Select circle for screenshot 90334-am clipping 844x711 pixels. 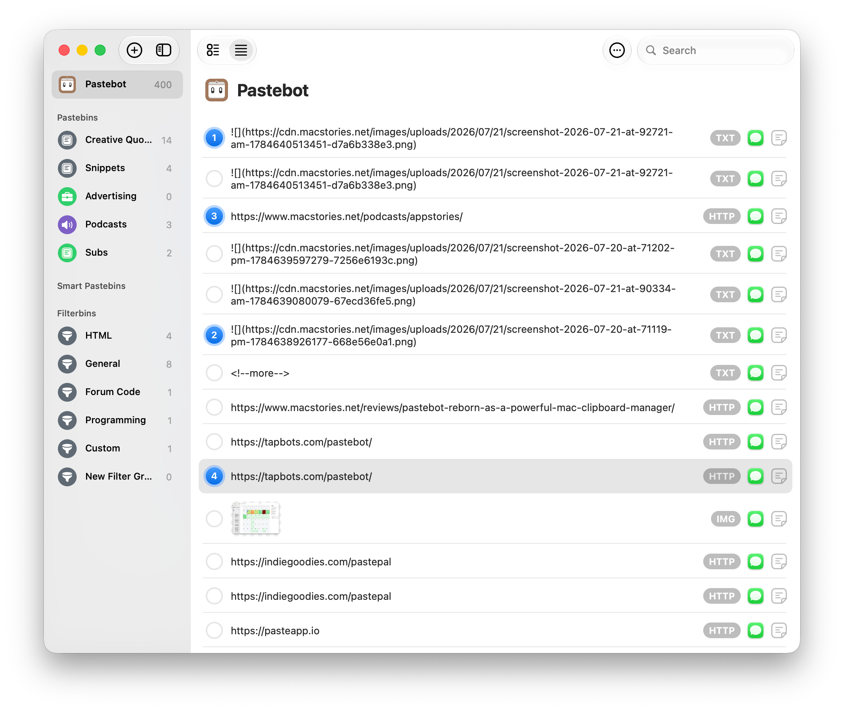214,295
